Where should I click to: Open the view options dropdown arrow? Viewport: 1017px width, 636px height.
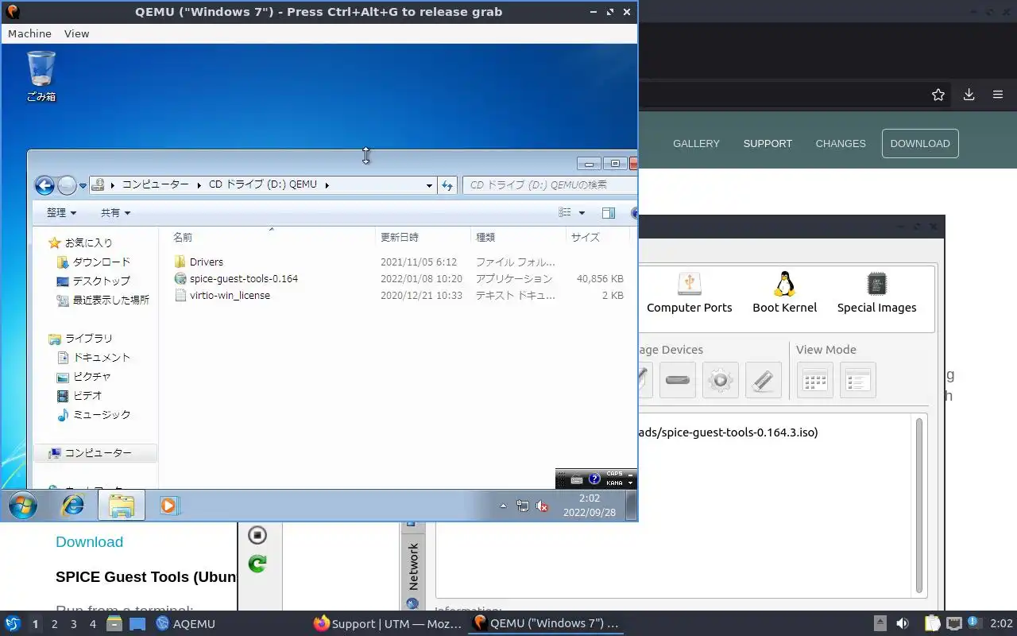pos(582,213)
